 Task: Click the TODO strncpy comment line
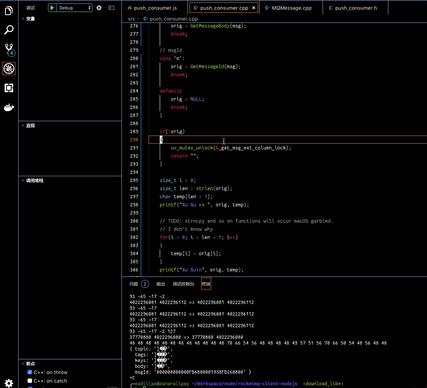246,221
